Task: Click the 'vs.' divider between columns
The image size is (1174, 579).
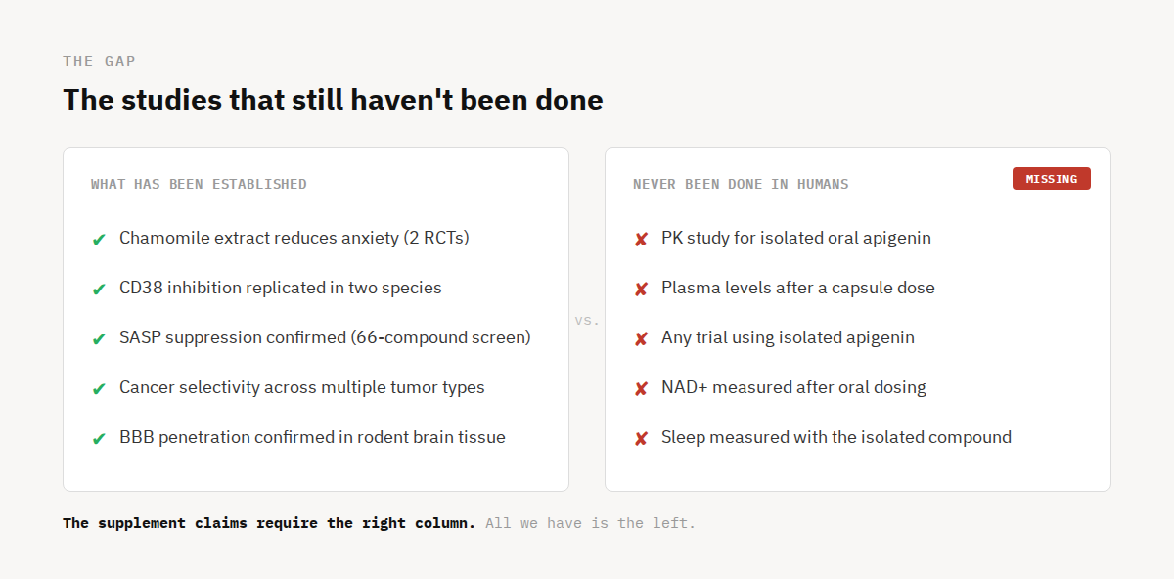Action: (587, 320)
